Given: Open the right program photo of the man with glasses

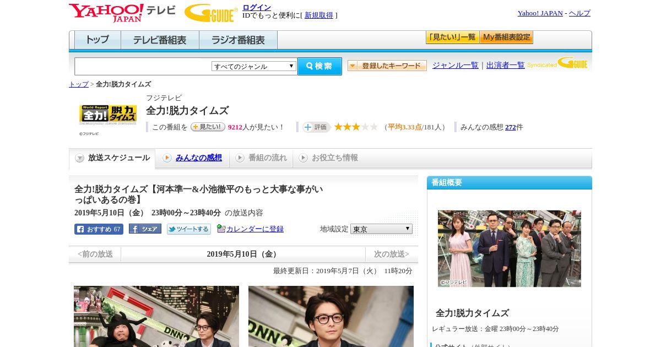Looking at the screenshot, I should coord(331,316).
